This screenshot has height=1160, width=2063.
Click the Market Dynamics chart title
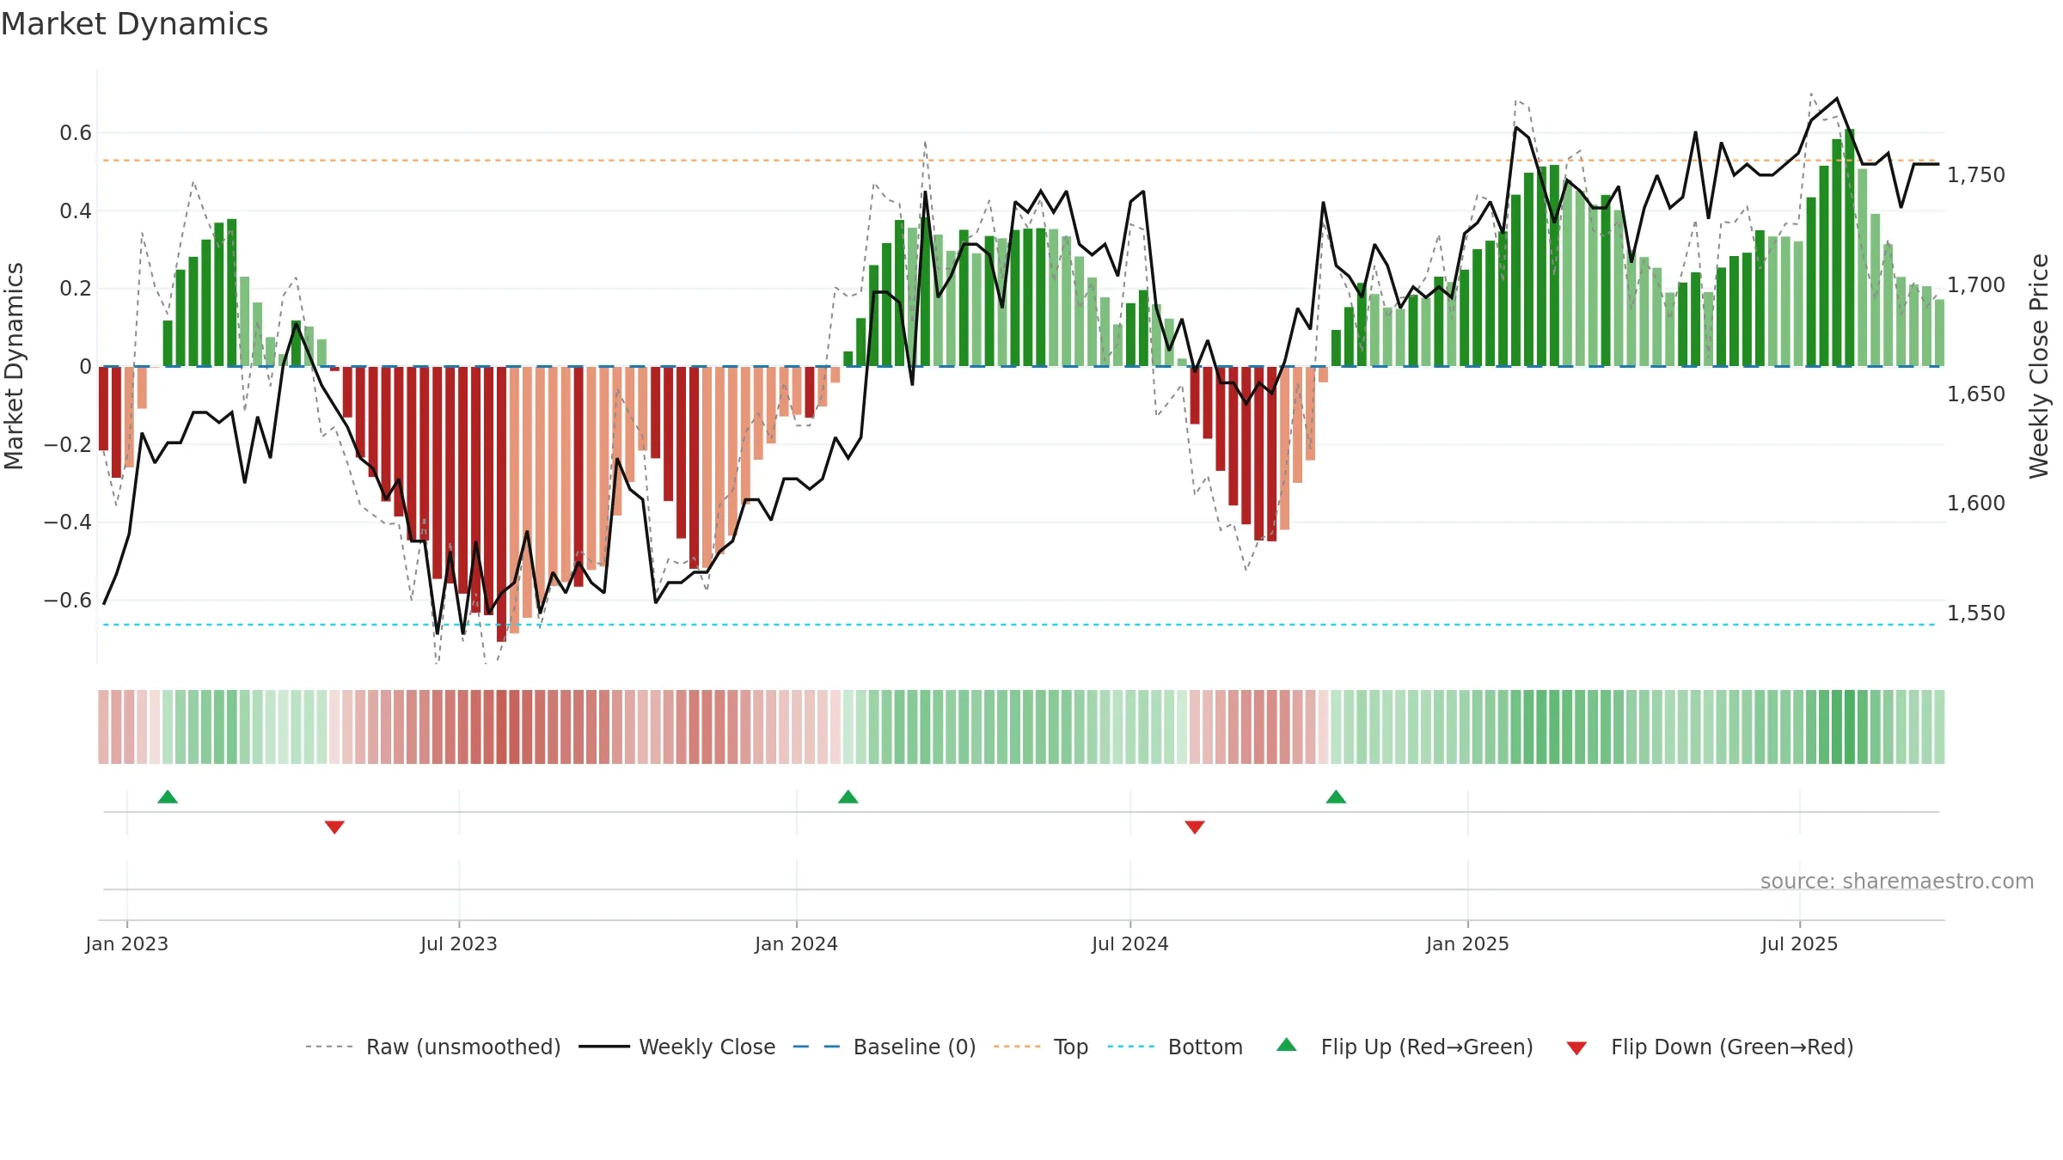135,24
